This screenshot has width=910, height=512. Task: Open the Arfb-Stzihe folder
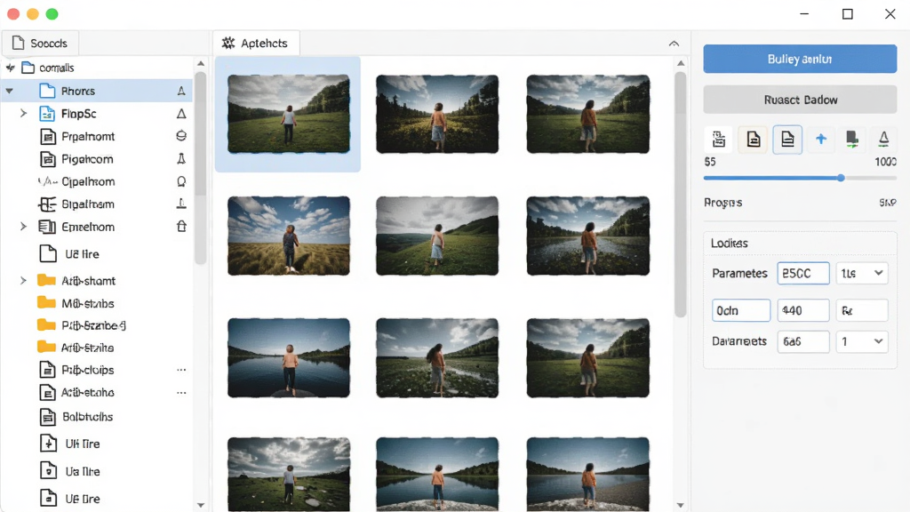click(x=87, y=348)
